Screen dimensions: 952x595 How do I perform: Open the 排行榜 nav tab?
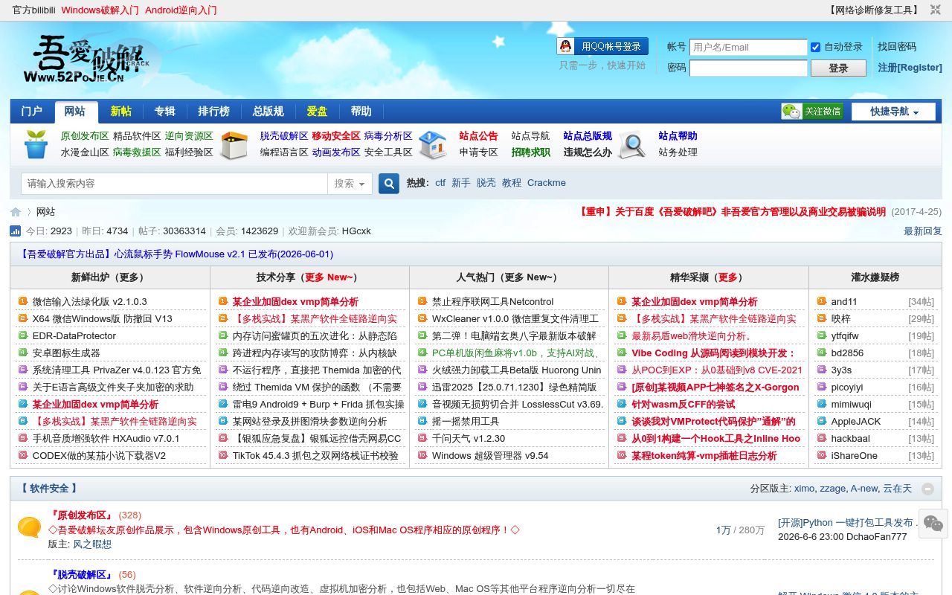(x=213, y=112)
